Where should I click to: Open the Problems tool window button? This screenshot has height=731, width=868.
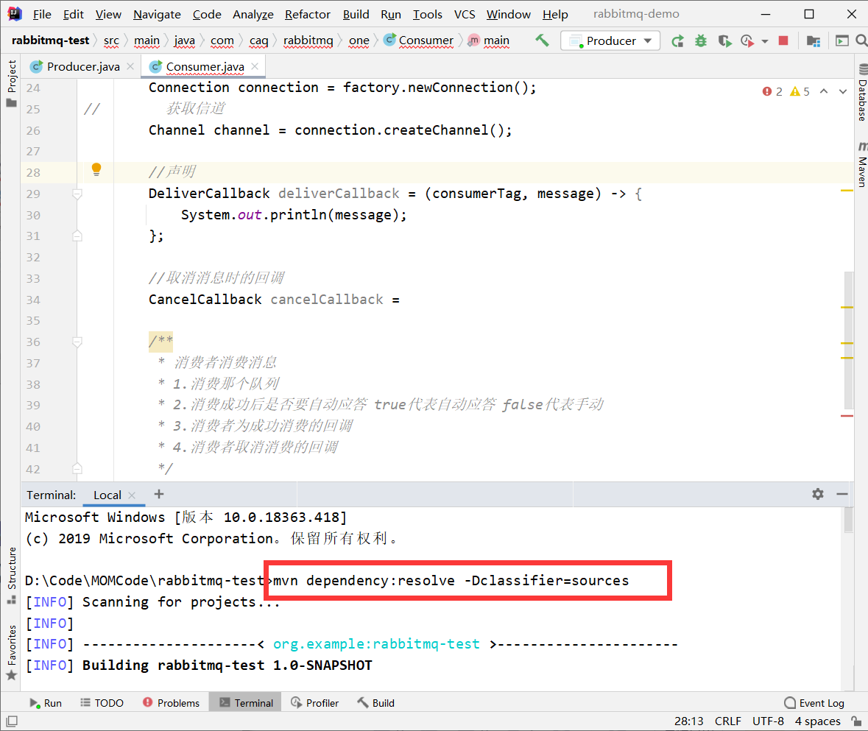[171, 703]
